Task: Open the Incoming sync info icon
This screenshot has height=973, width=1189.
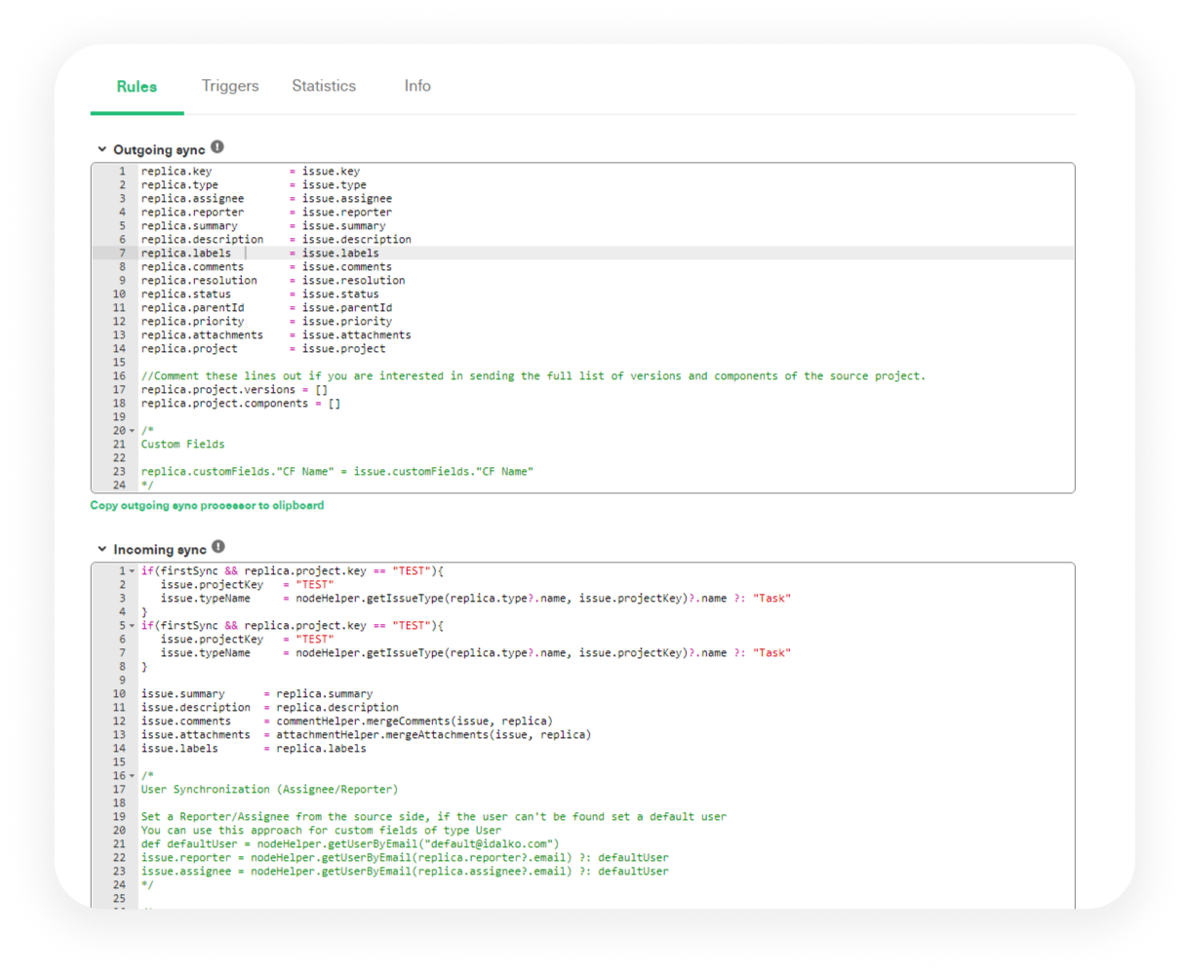Action: pyautogui.click(x=218, y=548)
